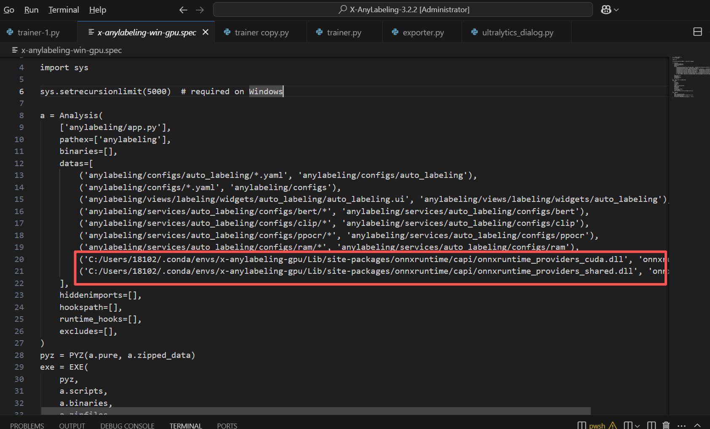710x429 pixels.
Task: Close the x-anylabeling-win-gpu.spec tab
Action: pos(206,32)
